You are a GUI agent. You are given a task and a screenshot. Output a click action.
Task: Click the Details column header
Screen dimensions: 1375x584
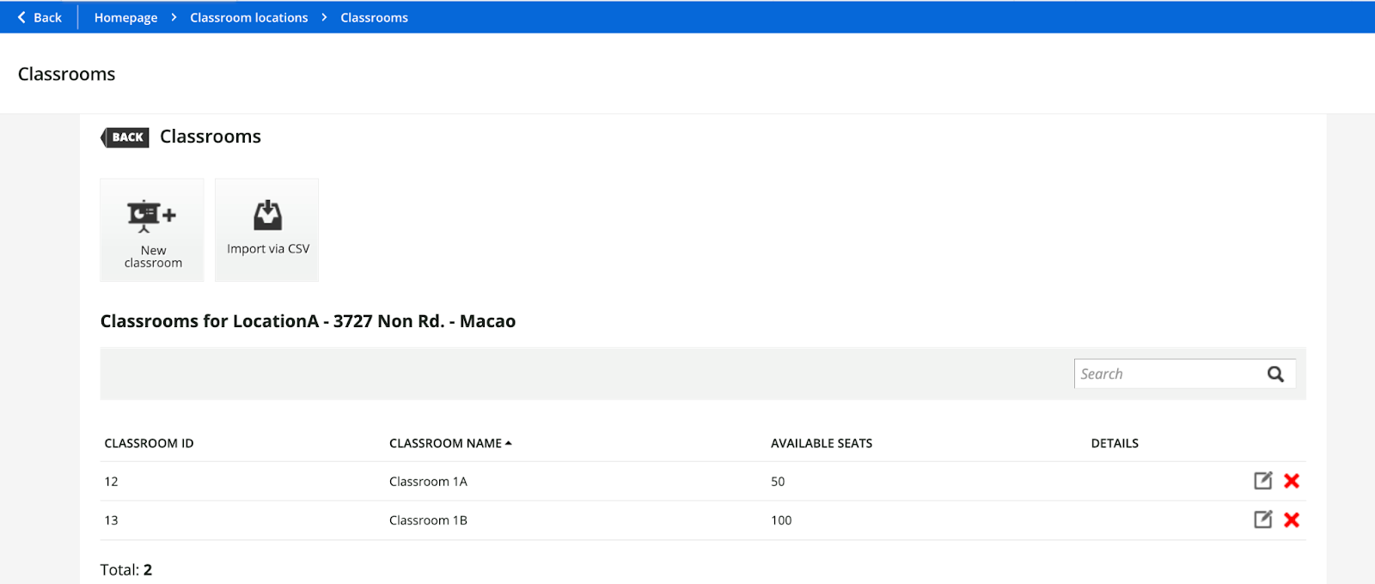[x=1114, y=443]
